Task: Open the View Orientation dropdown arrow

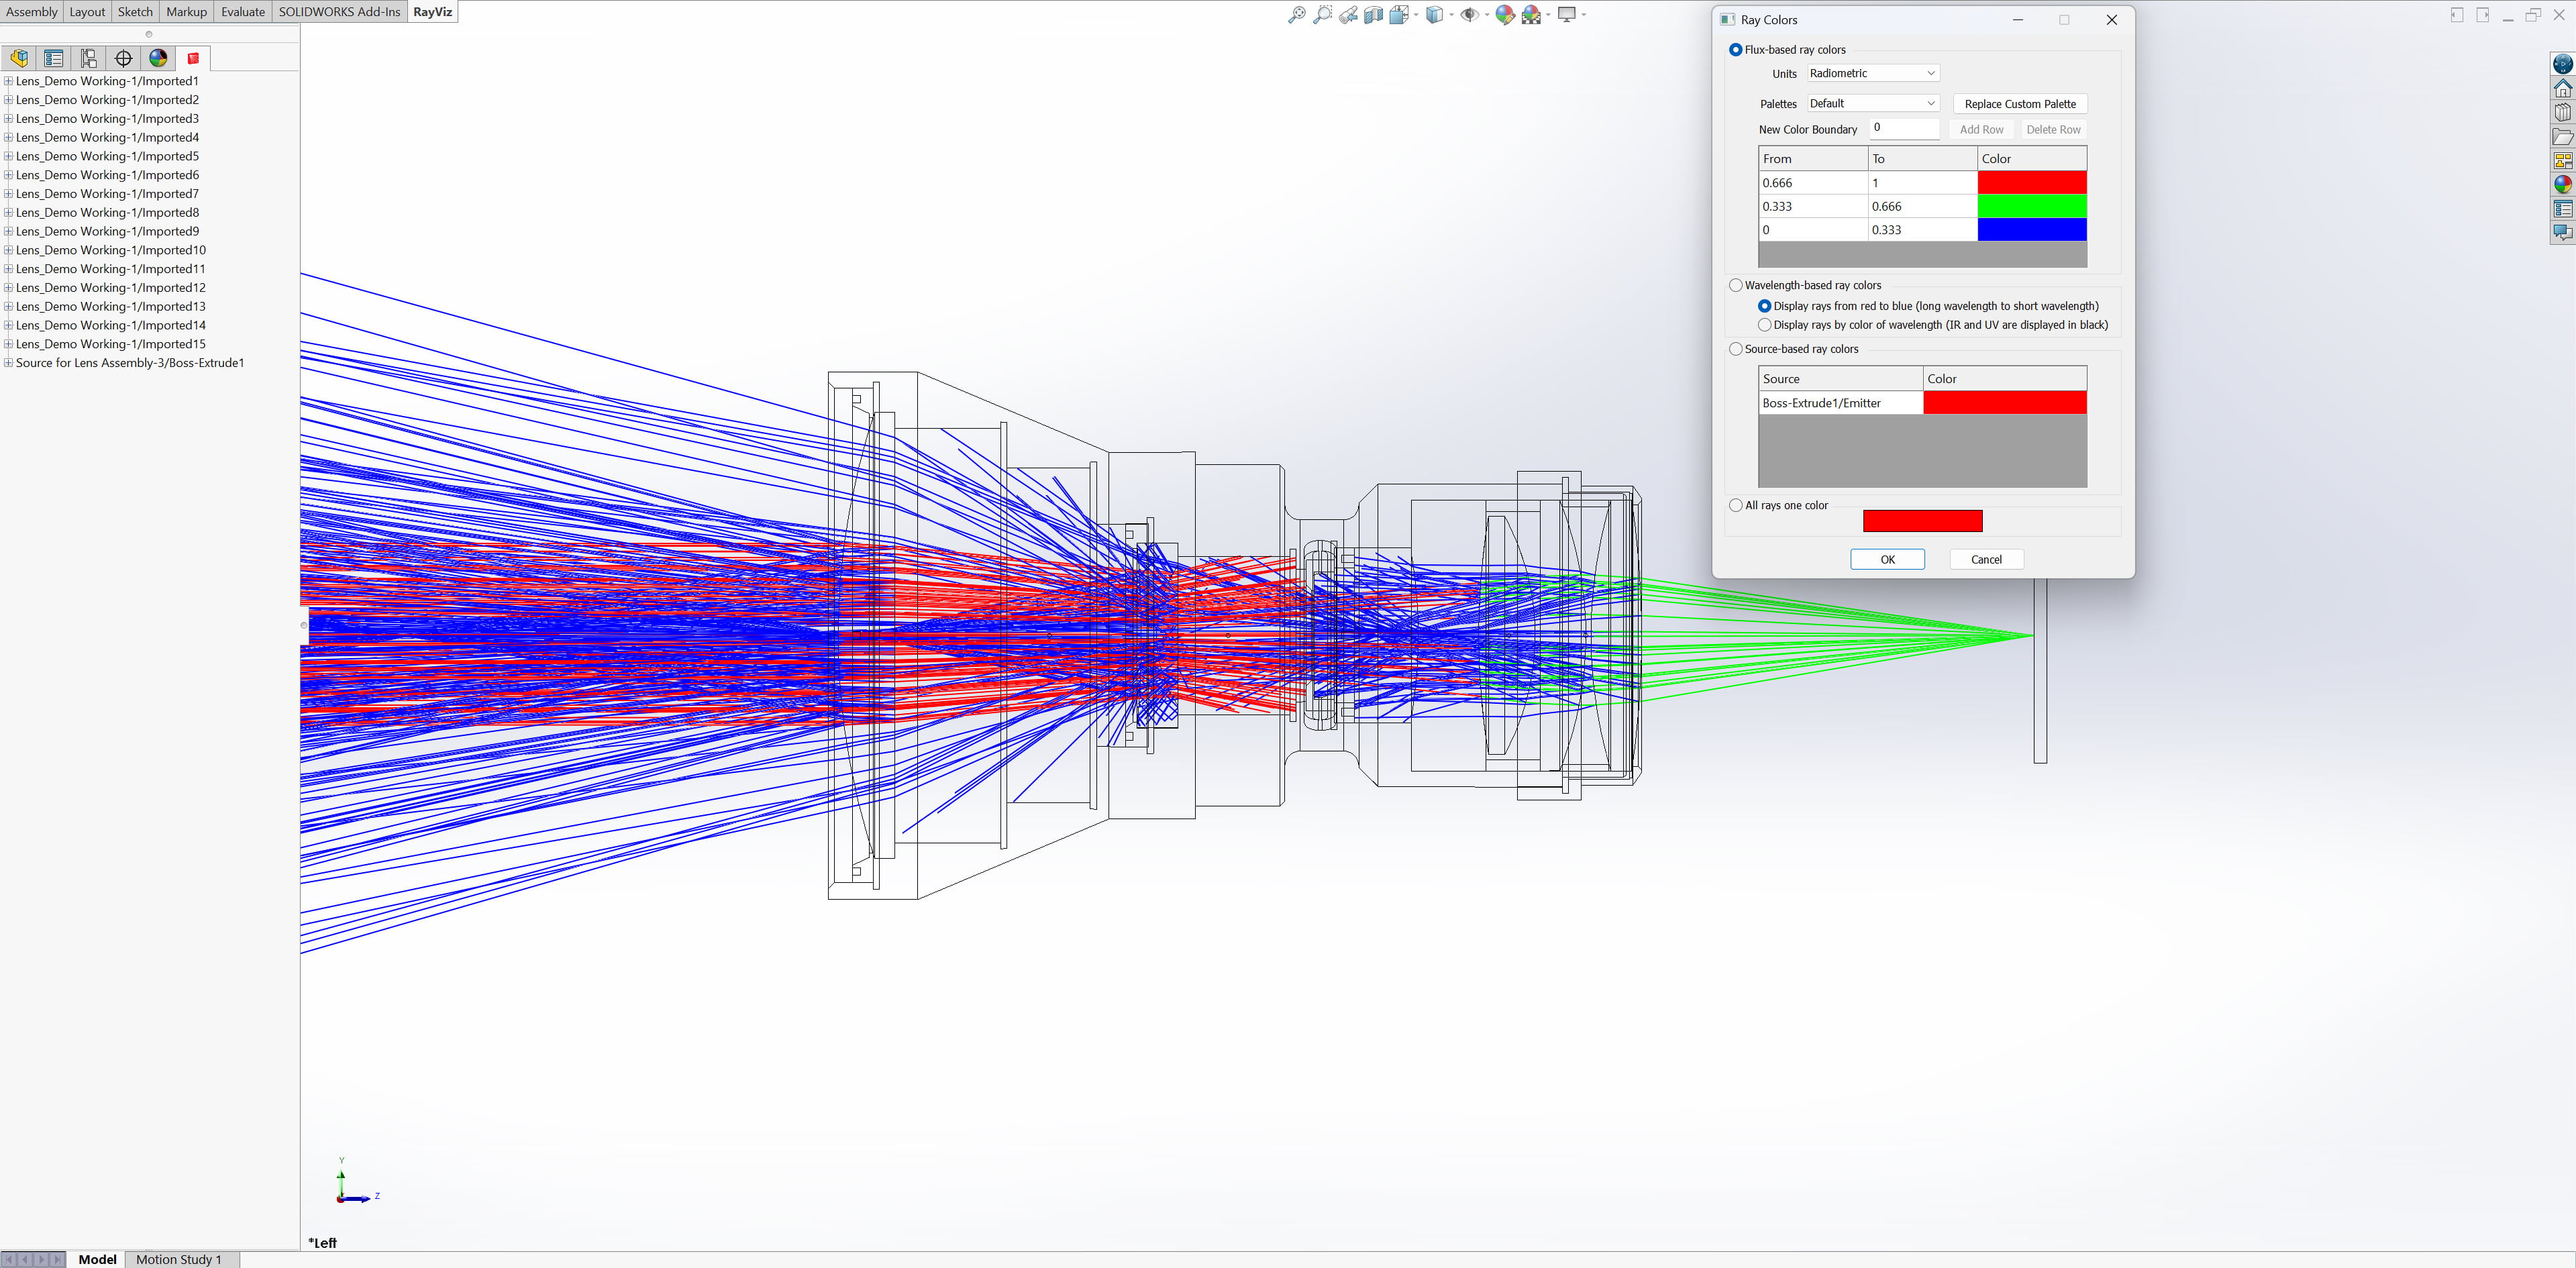Action: point(1417,14)
